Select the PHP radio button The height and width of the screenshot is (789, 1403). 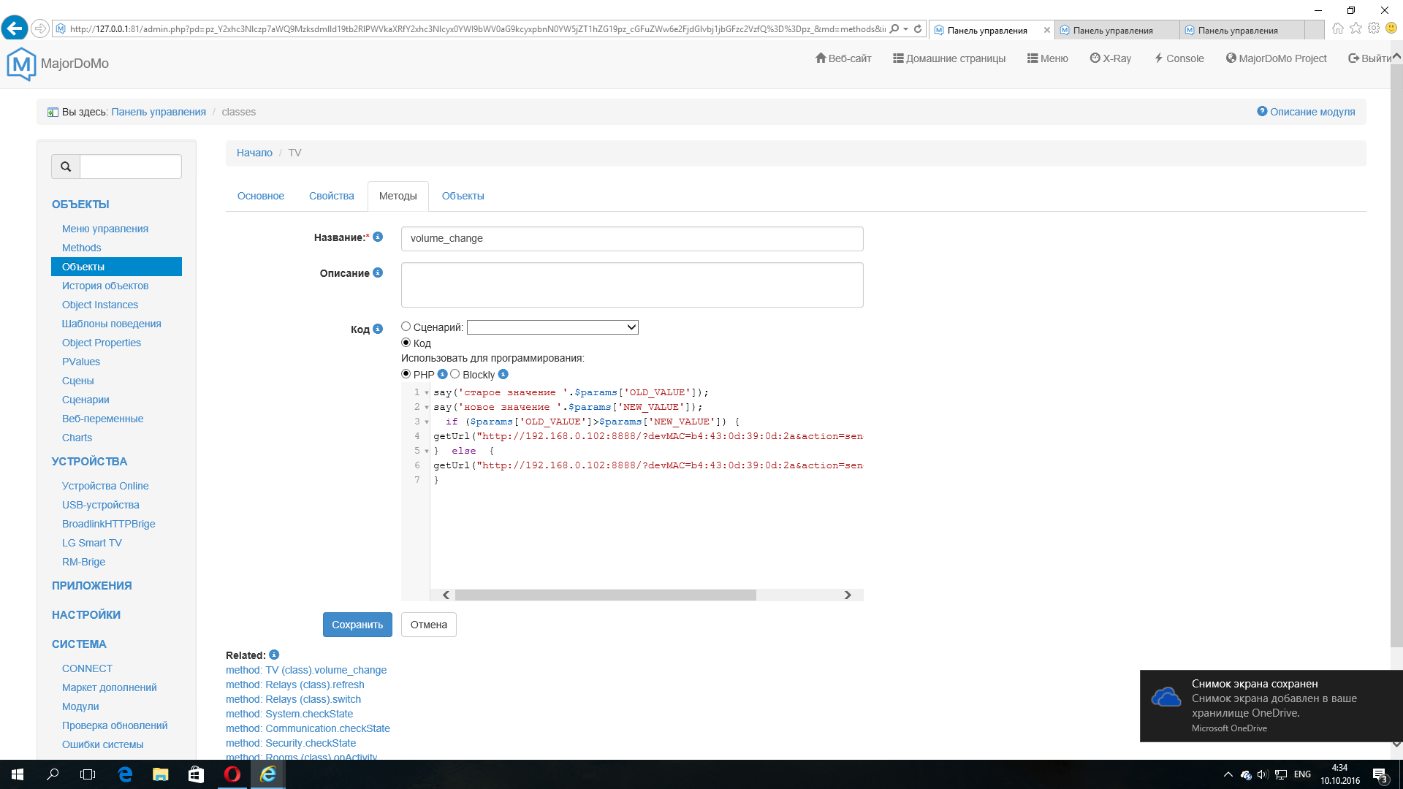(x=406, y=374)
